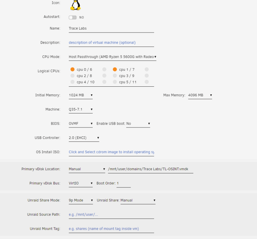Open the Primary vDisk Bus dropdown
257x239 pixels.
81,183
